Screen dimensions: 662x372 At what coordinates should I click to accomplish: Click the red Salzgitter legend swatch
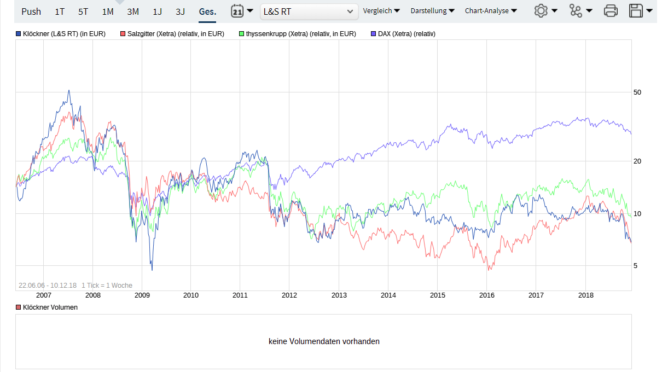click(123, 34)
